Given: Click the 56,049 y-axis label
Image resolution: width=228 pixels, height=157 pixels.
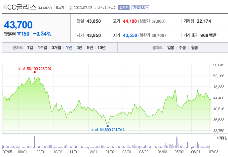Looking at the screenshot, I should [x=218, y=65].
